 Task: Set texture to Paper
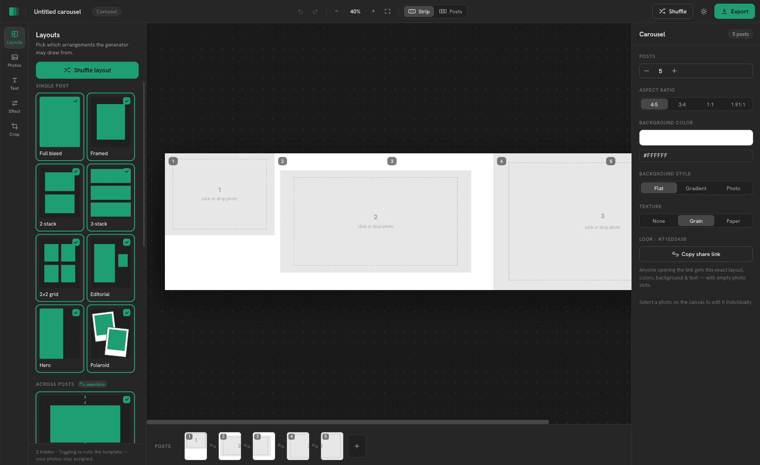733,221
